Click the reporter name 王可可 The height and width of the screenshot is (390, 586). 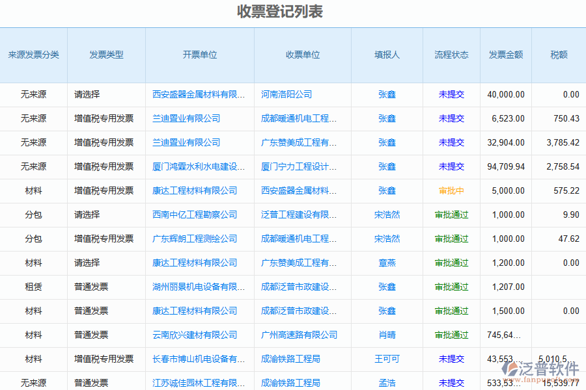(387, 359)
